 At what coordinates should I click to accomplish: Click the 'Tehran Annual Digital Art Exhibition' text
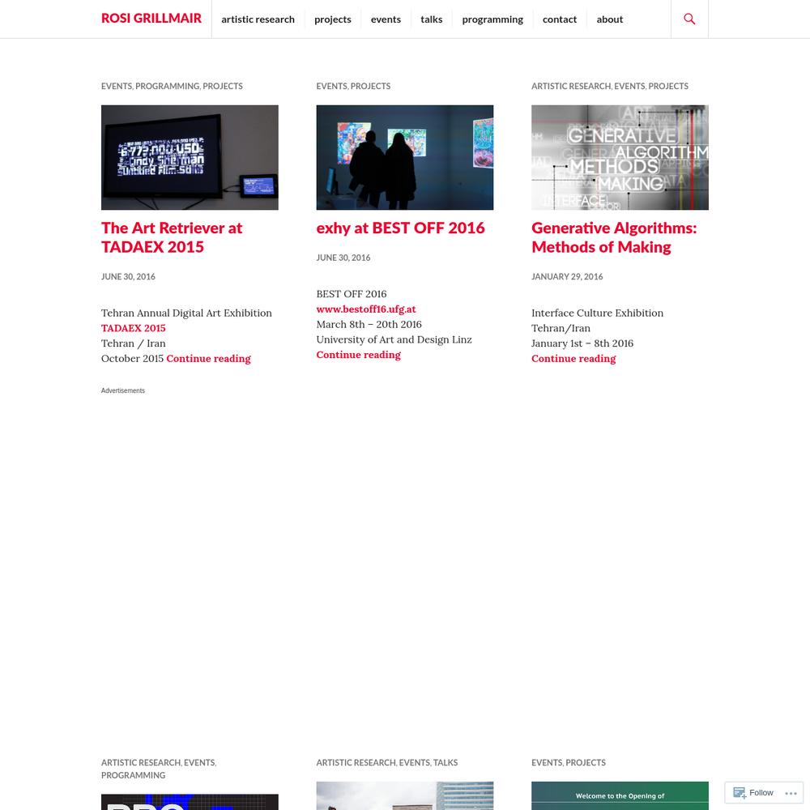click(186, 313)
